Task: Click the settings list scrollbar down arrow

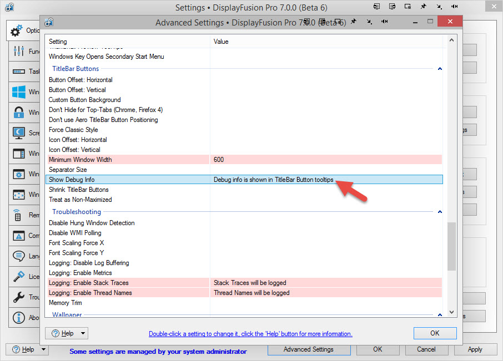Action: [x=451, y=313]
